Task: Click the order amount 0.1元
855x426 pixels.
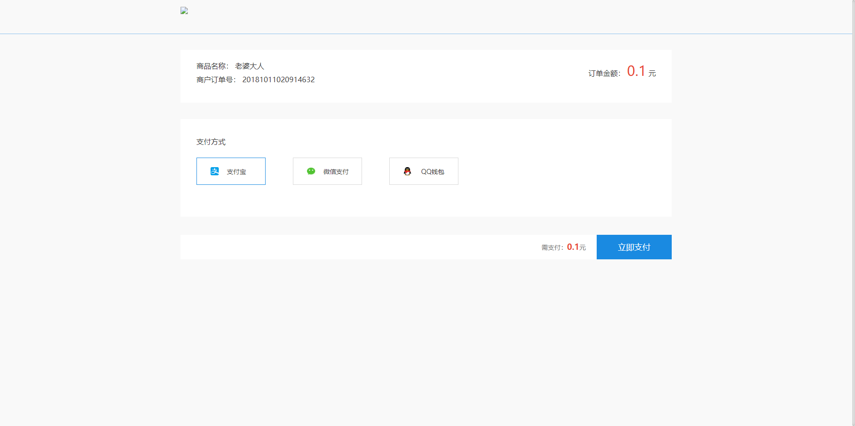Action: pyautogui.click(x=639, y=71)
